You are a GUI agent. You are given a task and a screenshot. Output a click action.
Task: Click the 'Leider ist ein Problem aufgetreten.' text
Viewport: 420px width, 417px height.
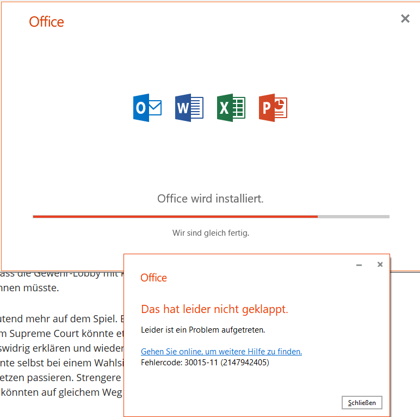(202, 330)
